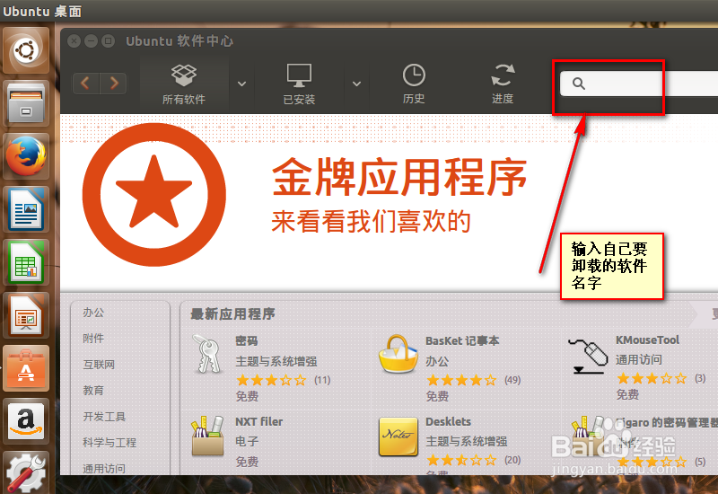Open the Files manager in the launcher

tap(26, 103)
